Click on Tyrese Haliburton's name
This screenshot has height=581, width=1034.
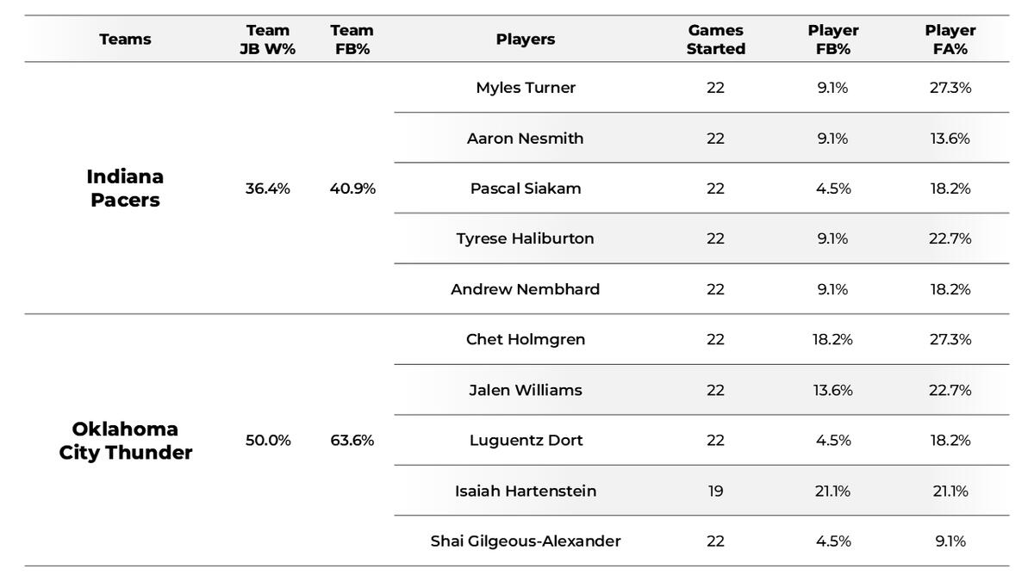(x=526, y=238)
